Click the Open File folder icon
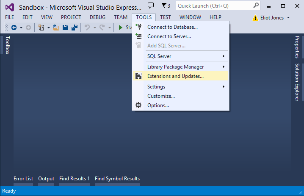The image size is (304, 196). tap(56, 28)
